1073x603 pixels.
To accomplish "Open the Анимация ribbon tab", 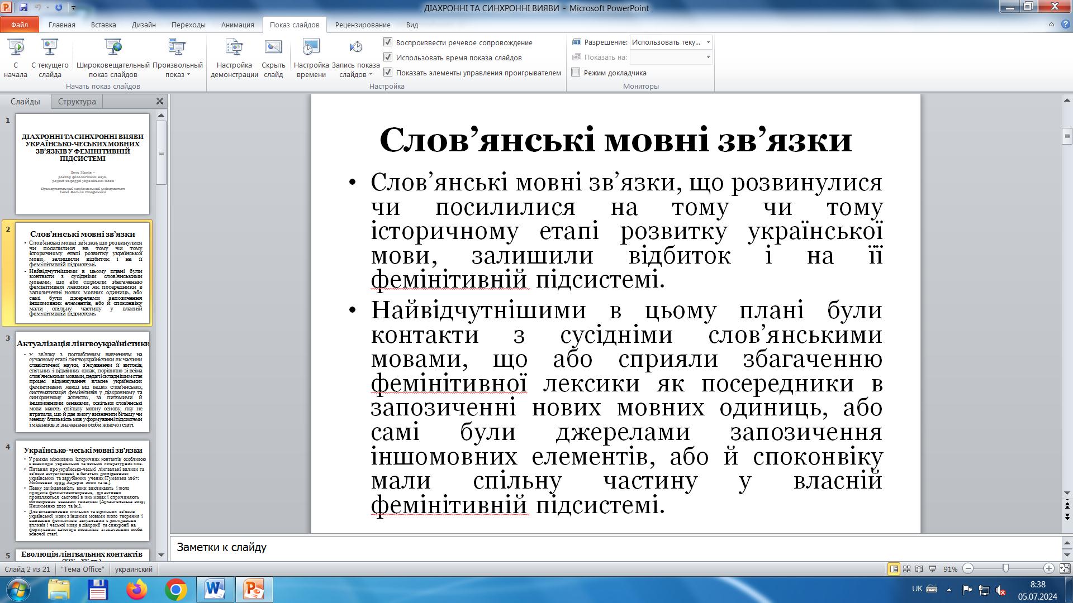I will pos(237,25).
